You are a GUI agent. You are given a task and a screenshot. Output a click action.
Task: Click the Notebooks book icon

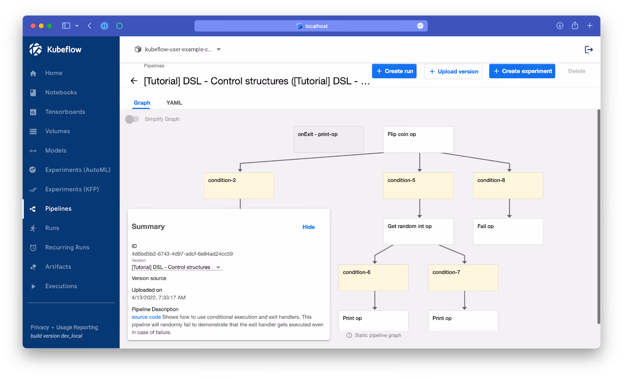[33, 92]
